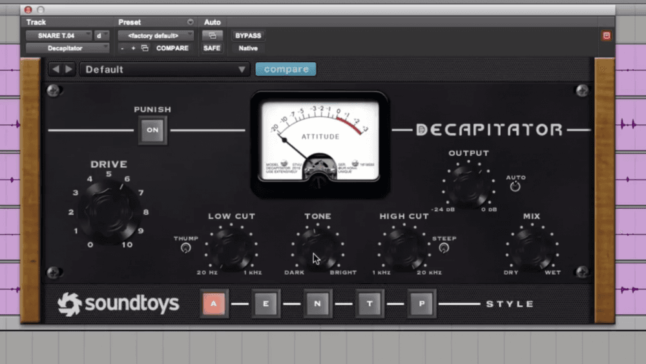The height and width of the screenshot is (364, 646).
Task: Click the MIX dry/wet knob
Action: pos(532,249)
